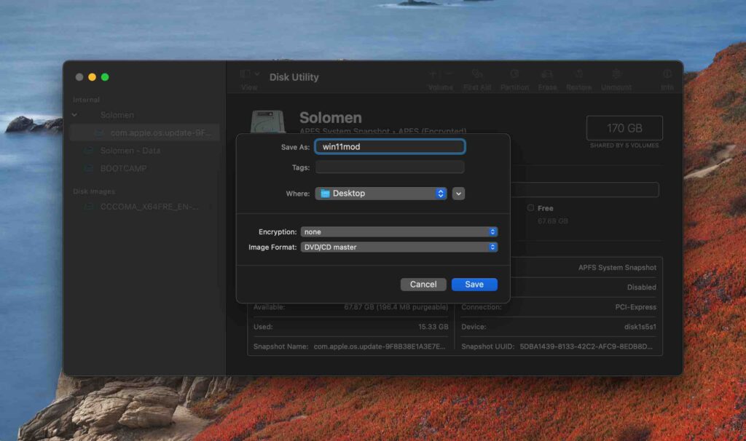The height and width of the screenshot is (441, 746).
Task: Click the remove Volume minus icon
Action: [449, 74]
